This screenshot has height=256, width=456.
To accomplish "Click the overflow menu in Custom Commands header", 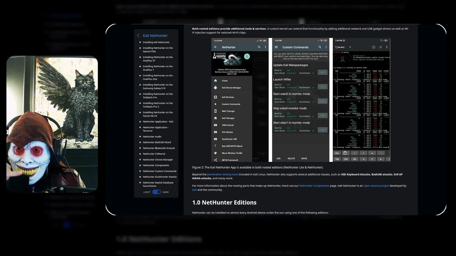I will pyautogui.click(x=326, y=47).
